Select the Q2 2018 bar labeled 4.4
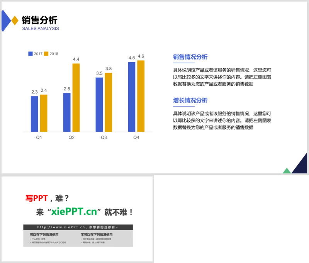This screenshot has height=263, width=309. point(76,97)
